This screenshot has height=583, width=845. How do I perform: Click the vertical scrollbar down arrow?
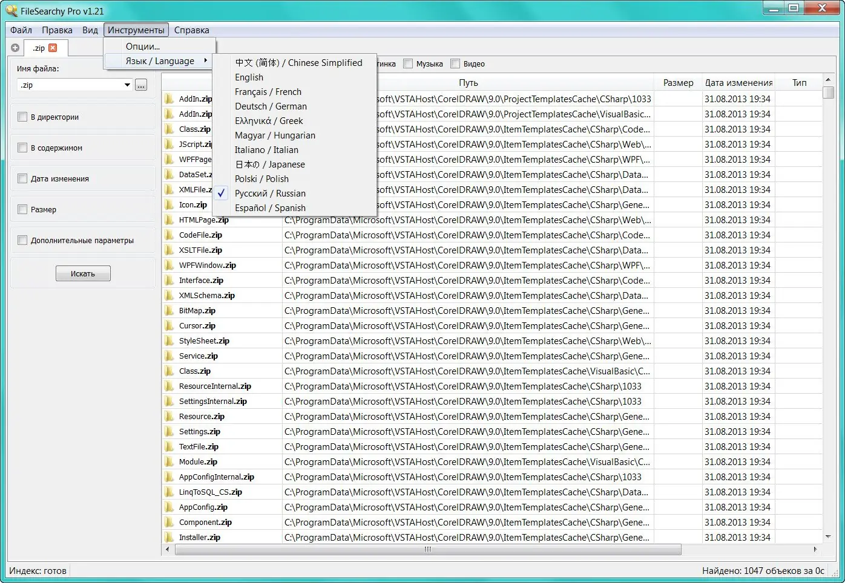click(828, 537)
